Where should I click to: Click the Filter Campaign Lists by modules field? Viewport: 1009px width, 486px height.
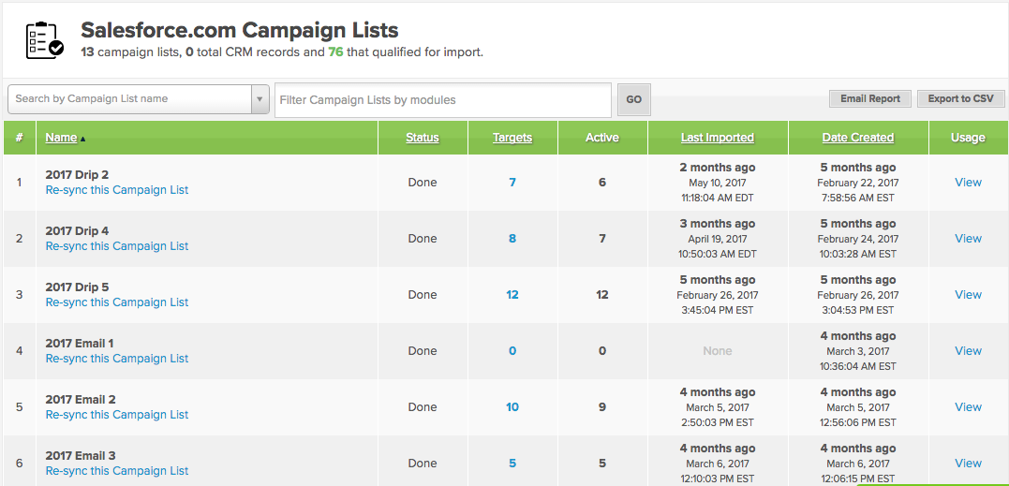[443, 100]
